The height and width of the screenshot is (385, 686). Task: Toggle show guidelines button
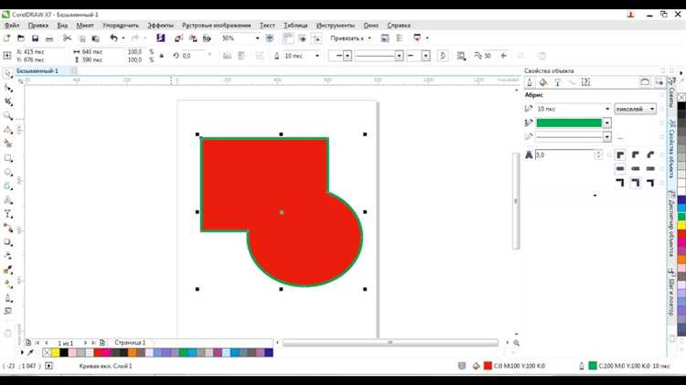tap(316, 38)
